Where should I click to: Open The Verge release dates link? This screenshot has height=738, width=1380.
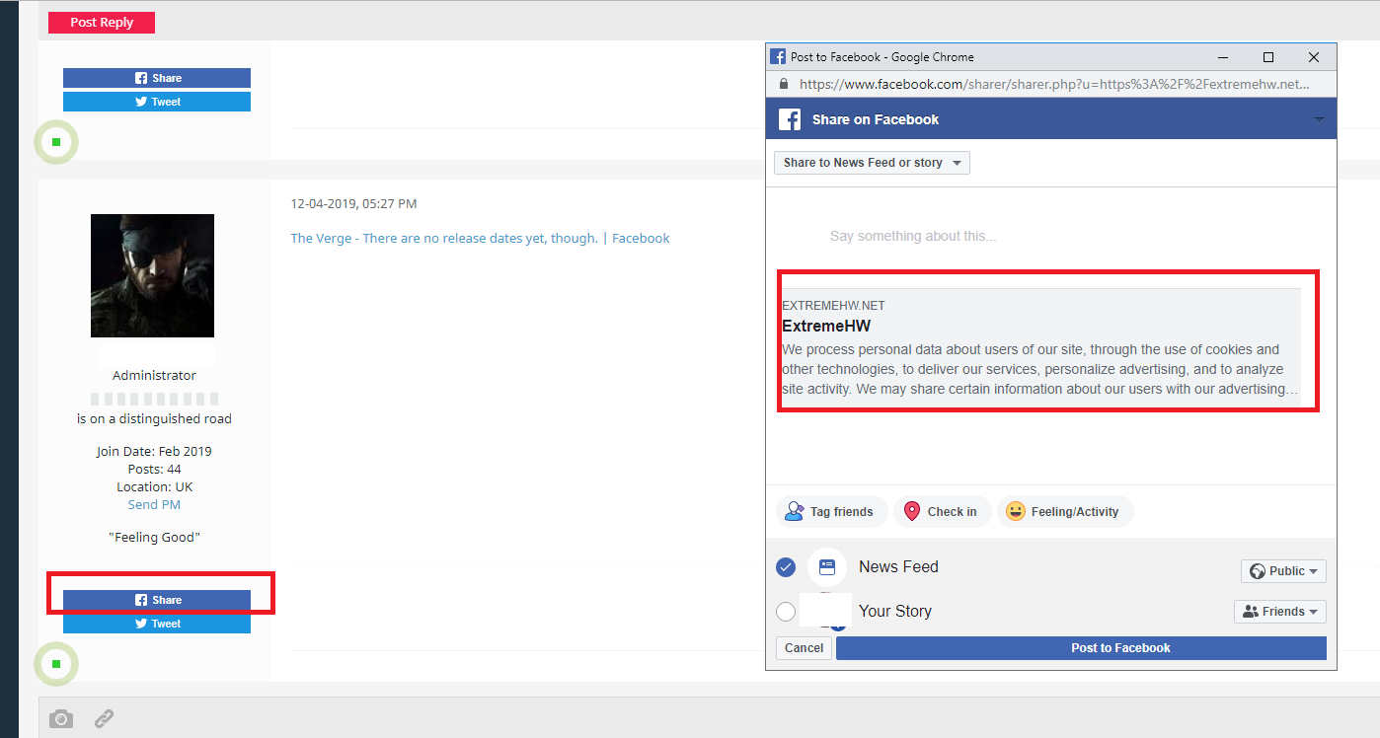coord(443,238)
